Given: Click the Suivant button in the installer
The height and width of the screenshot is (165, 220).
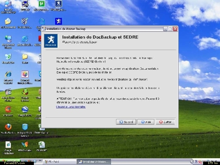Looking at the screenshot, I should click(126, 122).
